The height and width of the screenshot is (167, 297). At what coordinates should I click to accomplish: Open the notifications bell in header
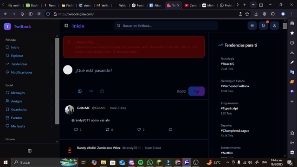point(263,26)
